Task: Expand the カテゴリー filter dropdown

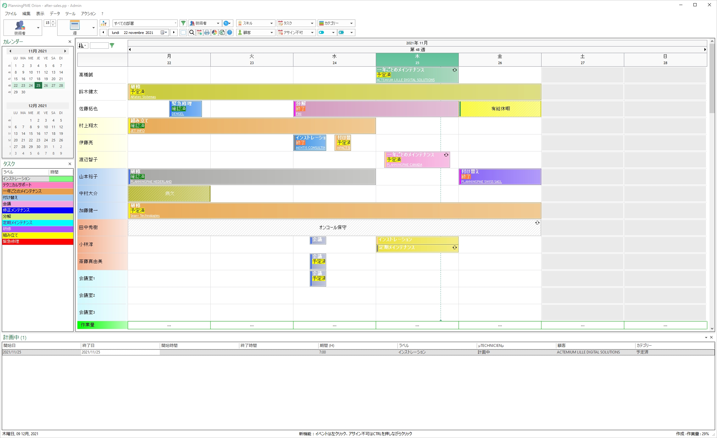Action: [351, 23]
